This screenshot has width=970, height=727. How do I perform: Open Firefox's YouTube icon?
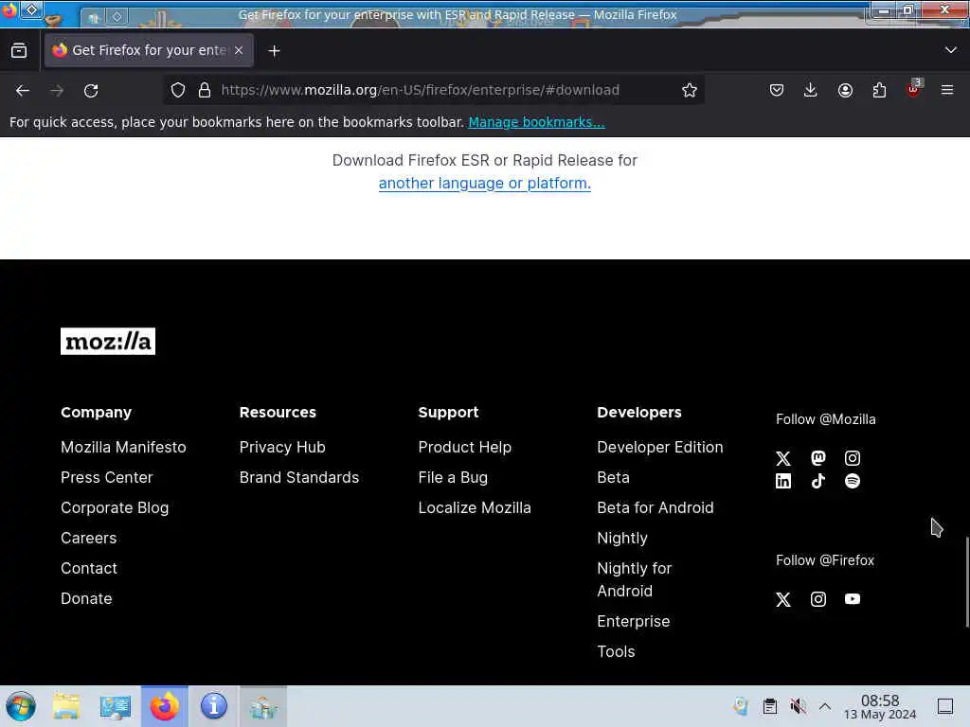click(x=853, y=599)
